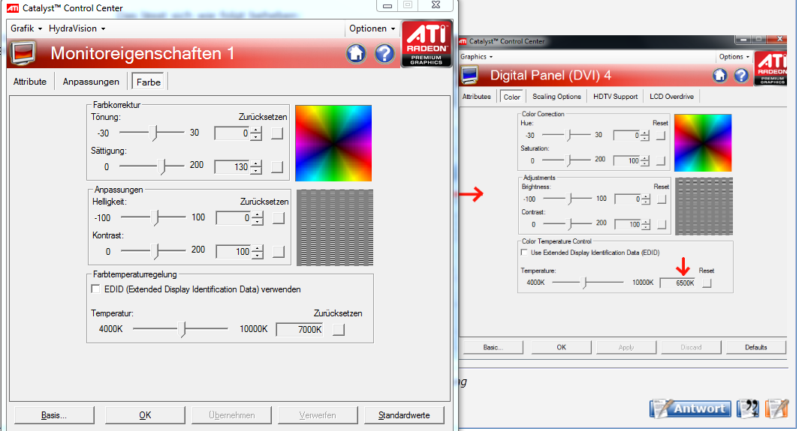Click the 7000K temperature value field
799x431 pixels.
pyautogui.click(x=300, y=330)
